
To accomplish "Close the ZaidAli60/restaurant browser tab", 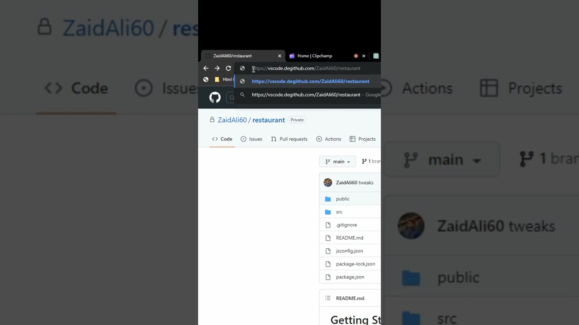I will pos(280,56).
